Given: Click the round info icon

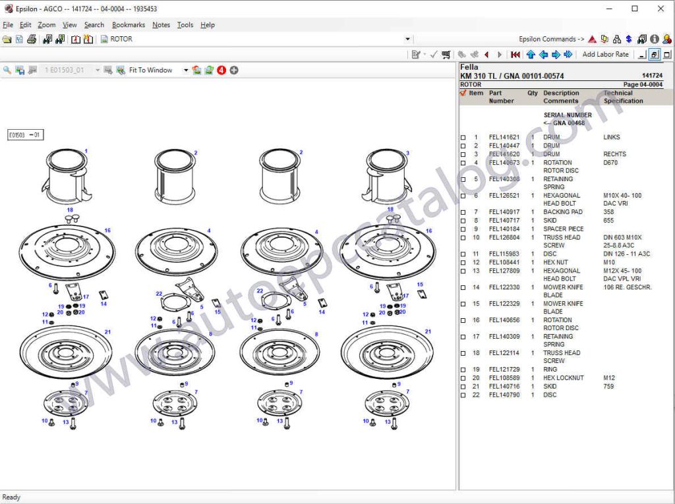Looking at the screenshot, I should (655, 40).
